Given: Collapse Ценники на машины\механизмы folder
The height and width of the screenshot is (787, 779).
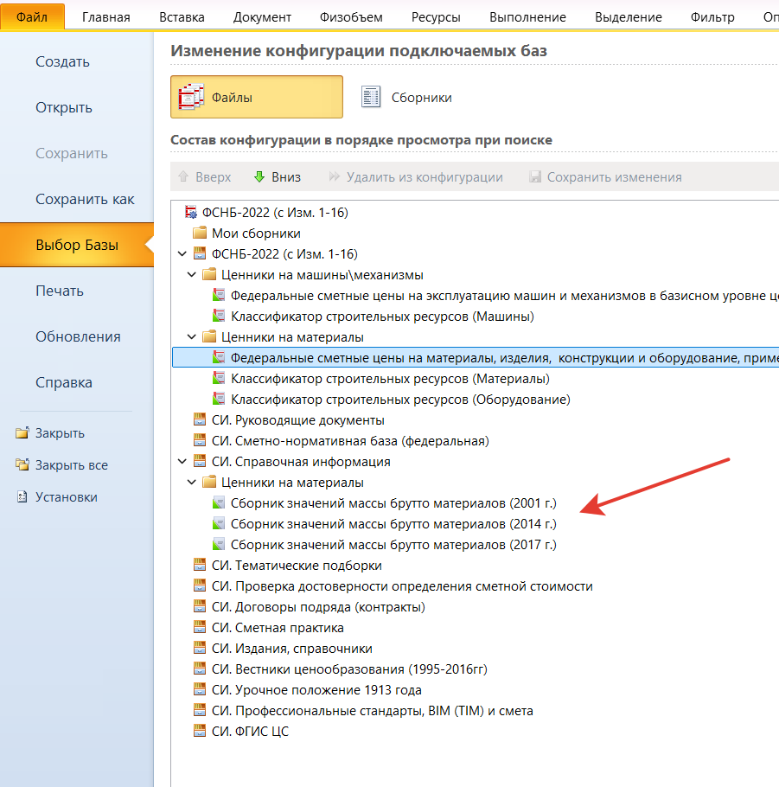Looking at the screenshot, I should pyautogui.click(x=192, y=274).
